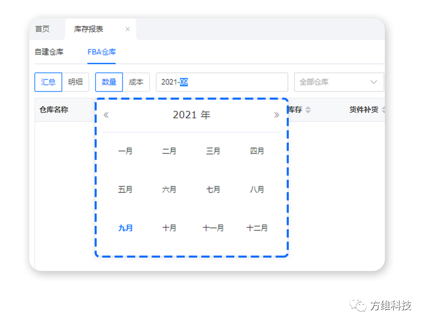
Task: Pick 一月 in the month picker
Action: coord(125,151)
